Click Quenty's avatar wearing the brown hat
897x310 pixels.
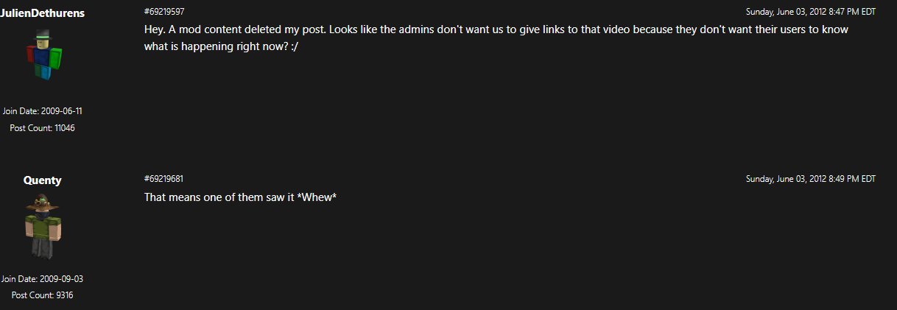point(43,226)
